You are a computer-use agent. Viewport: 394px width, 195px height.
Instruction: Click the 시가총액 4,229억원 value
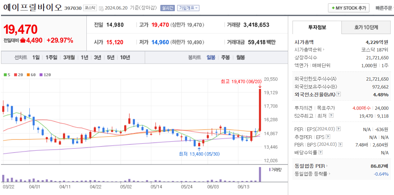tap(377, 42)
